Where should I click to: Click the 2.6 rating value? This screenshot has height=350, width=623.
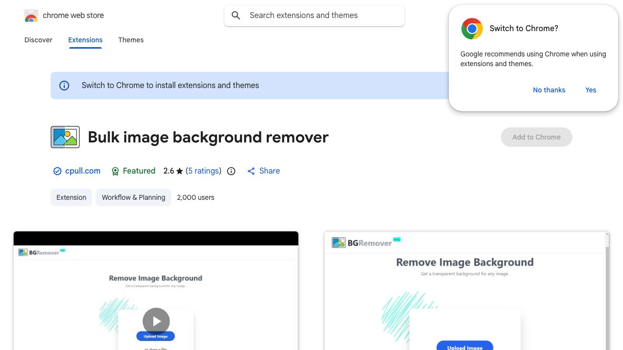(168, 171)
